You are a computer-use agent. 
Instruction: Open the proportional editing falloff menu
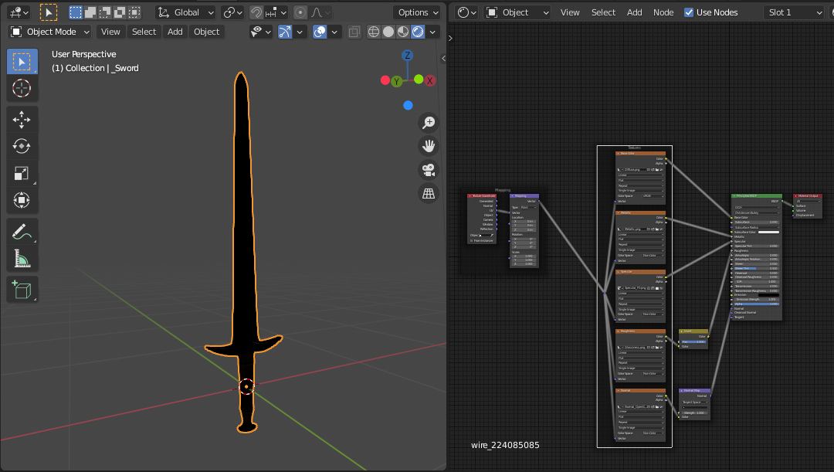(x=320, y=12)
